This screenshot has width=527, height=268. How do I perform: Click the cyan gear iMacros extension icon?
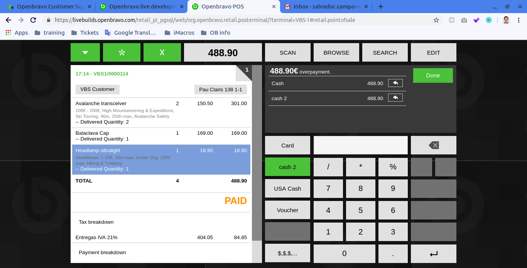coord(489,20)
